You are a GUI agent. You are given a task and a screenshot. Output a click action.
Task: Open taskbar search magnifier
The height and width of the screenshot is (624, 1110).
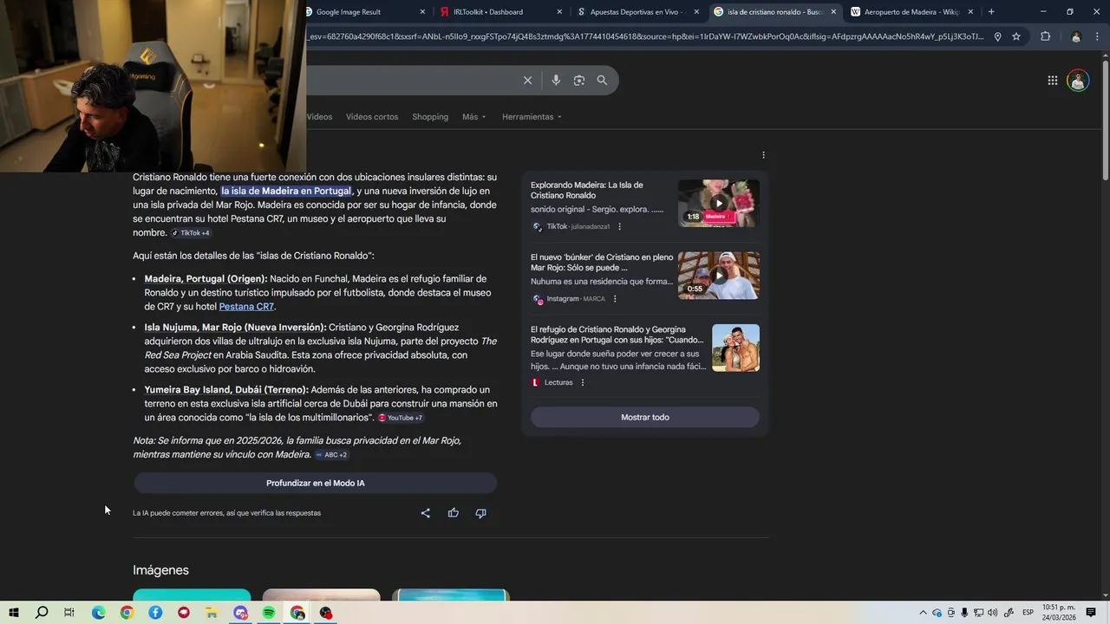[42, 613]
